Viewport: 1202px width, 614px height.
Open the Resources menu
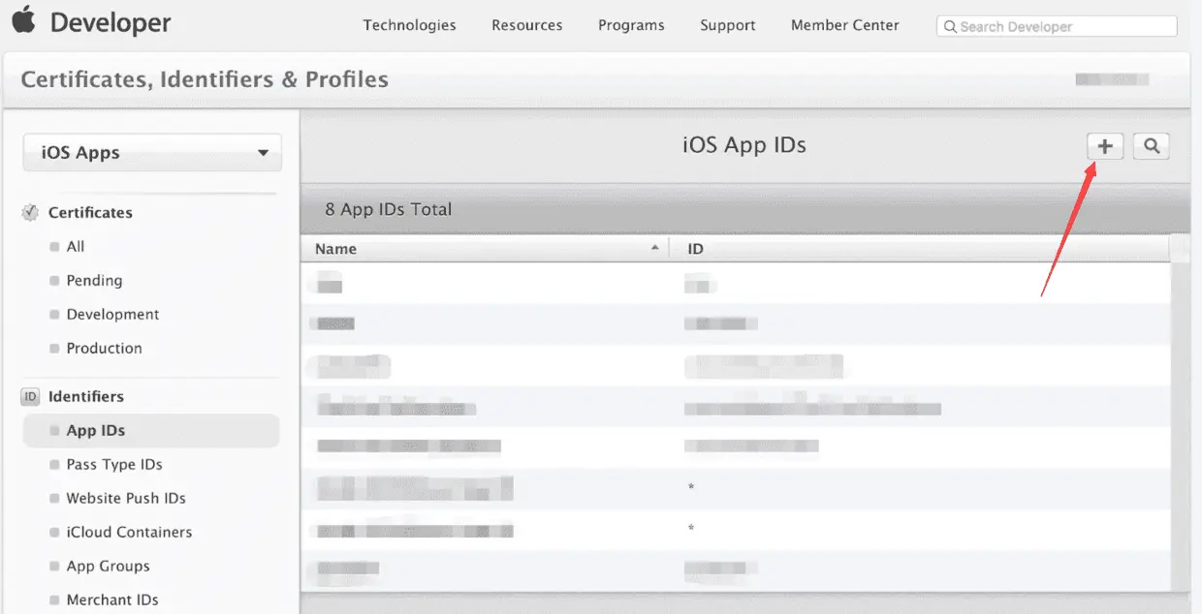[526, 25]
